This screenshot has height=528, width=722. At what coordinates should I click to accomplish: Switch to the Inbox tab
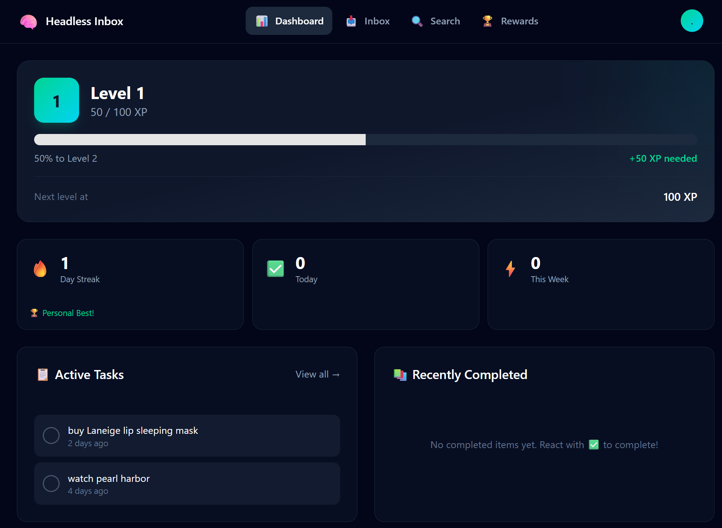tap(377, 21)
